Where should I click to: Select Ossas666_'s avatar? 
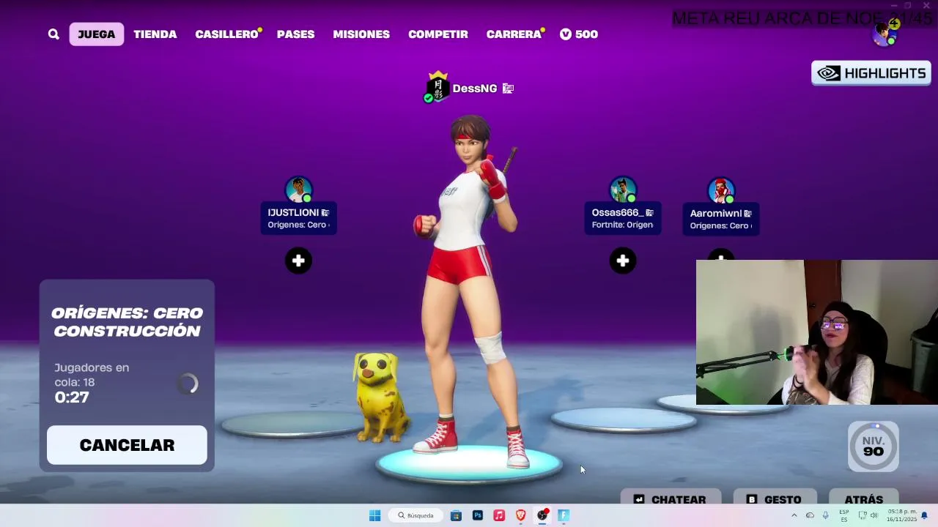(x=623, y=190)
